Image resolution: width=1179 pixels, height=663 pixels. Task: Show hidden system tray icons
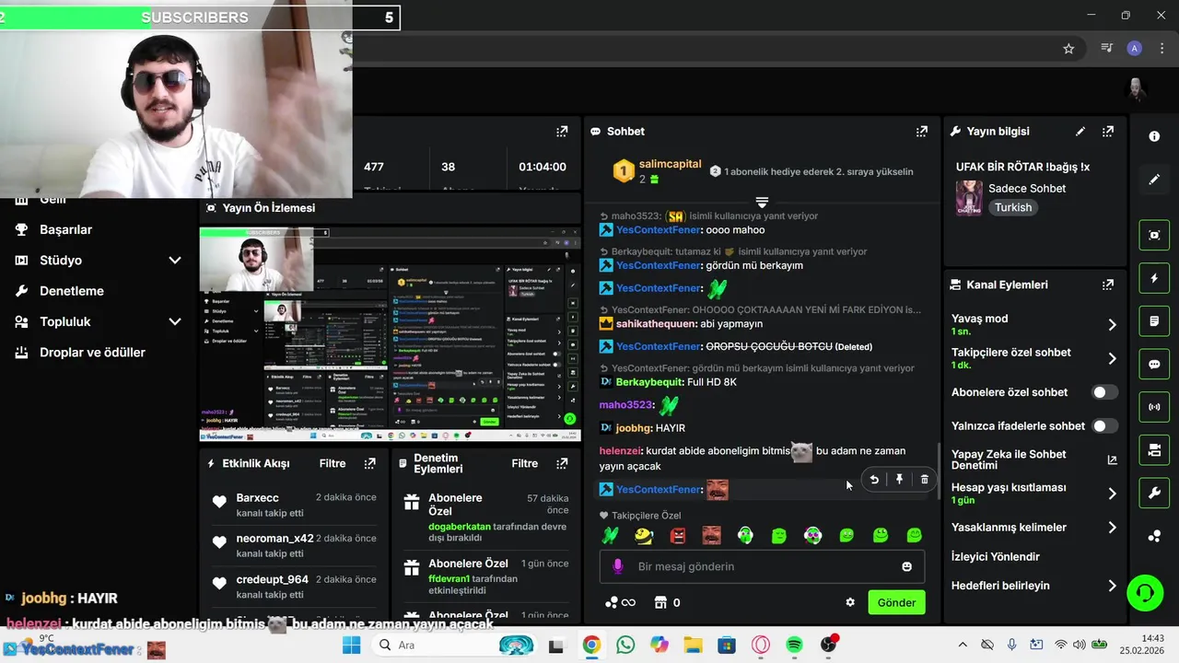[963, 645]
